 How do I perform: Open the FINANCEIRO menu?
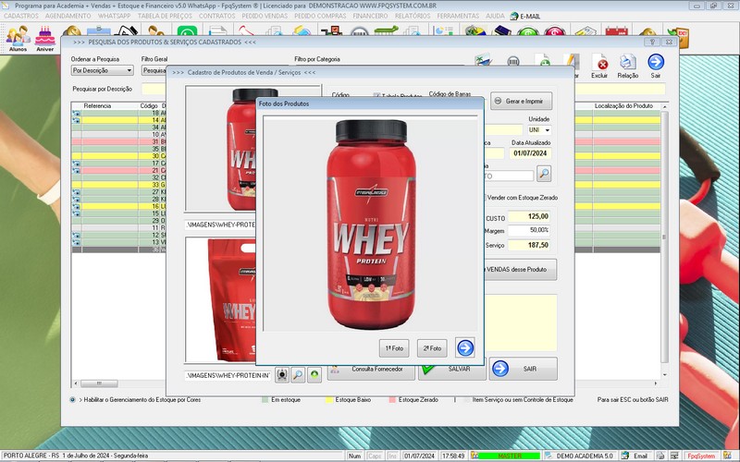tap(371, 16)
